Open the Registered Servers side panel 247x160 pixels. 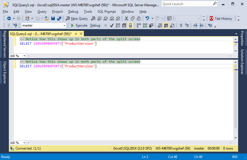(x=5, y=44)
